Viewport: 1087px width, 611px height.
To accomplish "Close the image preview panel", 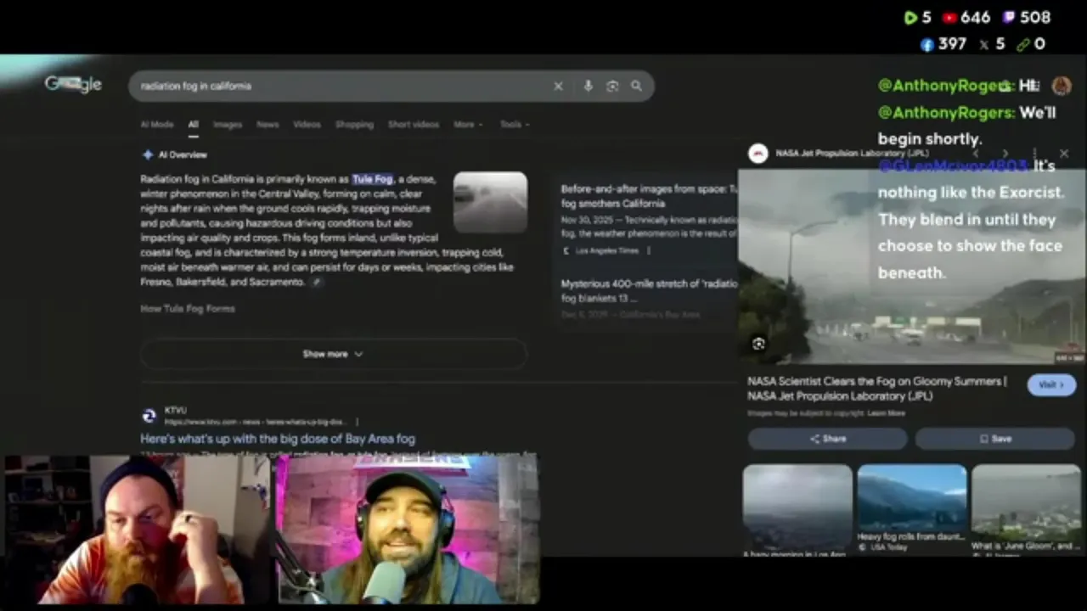I will point(1064,154).
